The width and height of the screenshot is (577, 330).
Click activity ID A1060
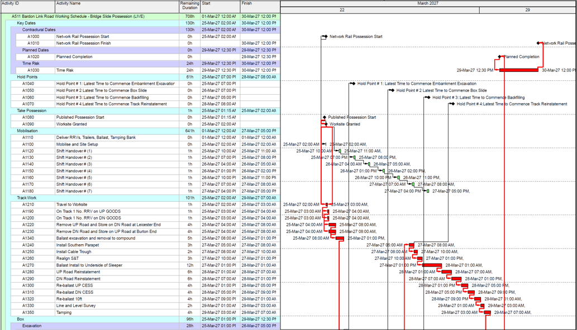point(28,98)
